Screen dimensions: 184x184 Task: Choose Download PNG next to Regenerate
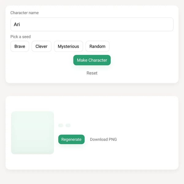pyautogui.click(x=103, y=139)
